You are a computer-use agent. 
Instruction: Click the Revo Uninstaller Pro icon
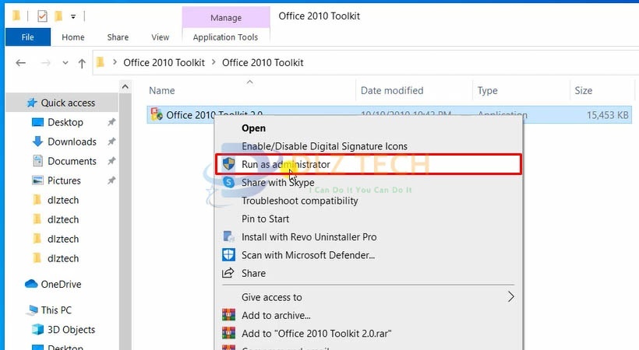click(x=228, y=236)
